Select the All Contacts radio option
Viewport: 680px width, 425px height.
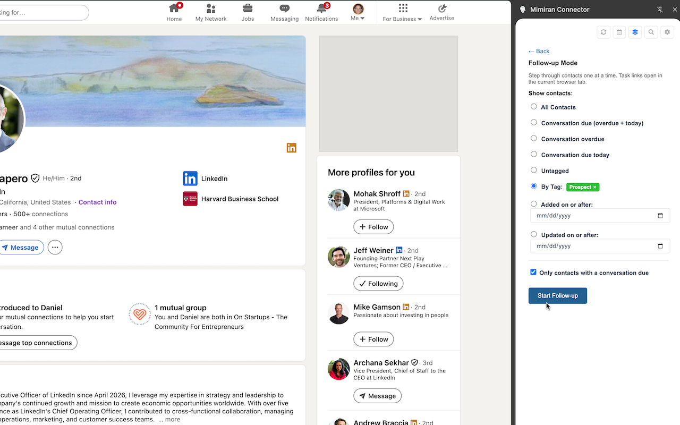tap(534, 106)
